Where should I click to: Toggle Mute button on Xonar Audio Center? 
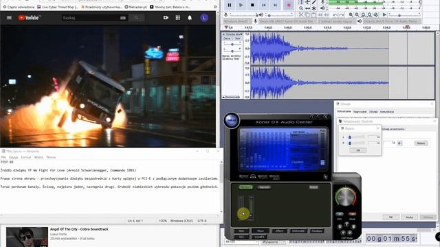click(x=352, y=214)
